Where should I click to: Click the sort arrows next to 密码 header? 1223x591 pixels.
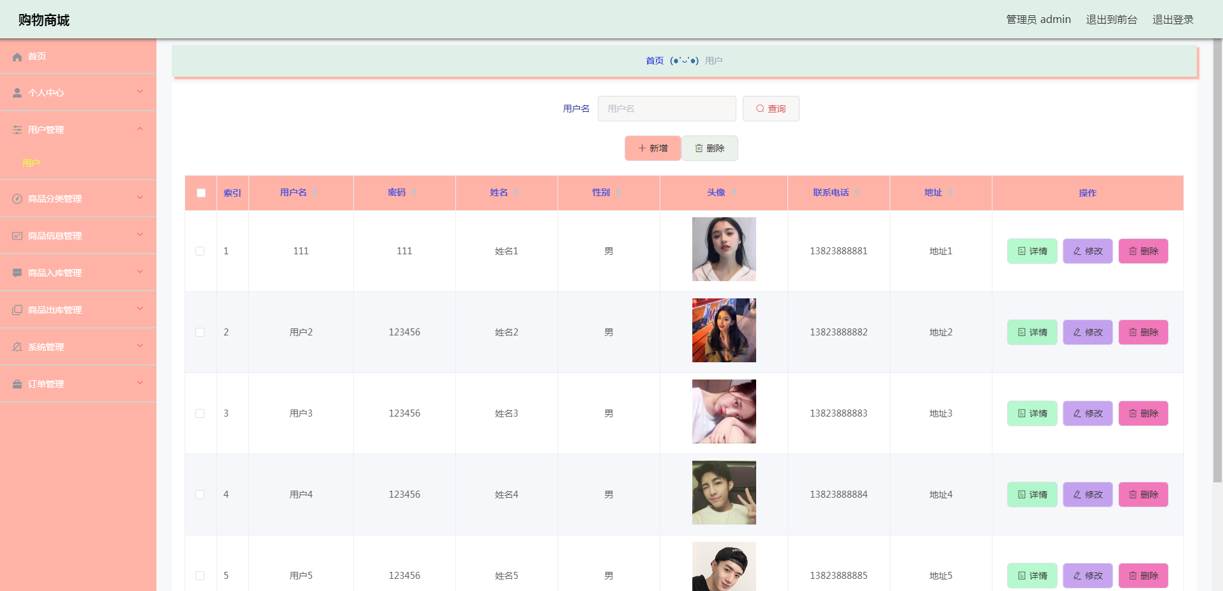point(414,193)
